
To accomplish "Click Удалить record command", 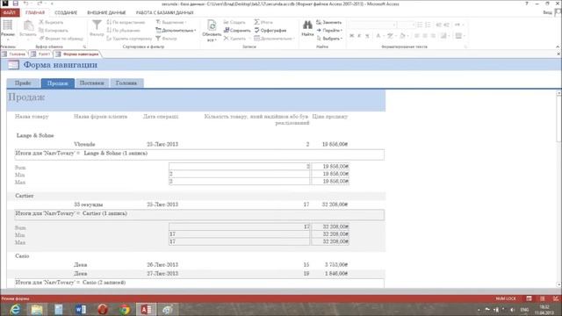I will tap(234, 39).
